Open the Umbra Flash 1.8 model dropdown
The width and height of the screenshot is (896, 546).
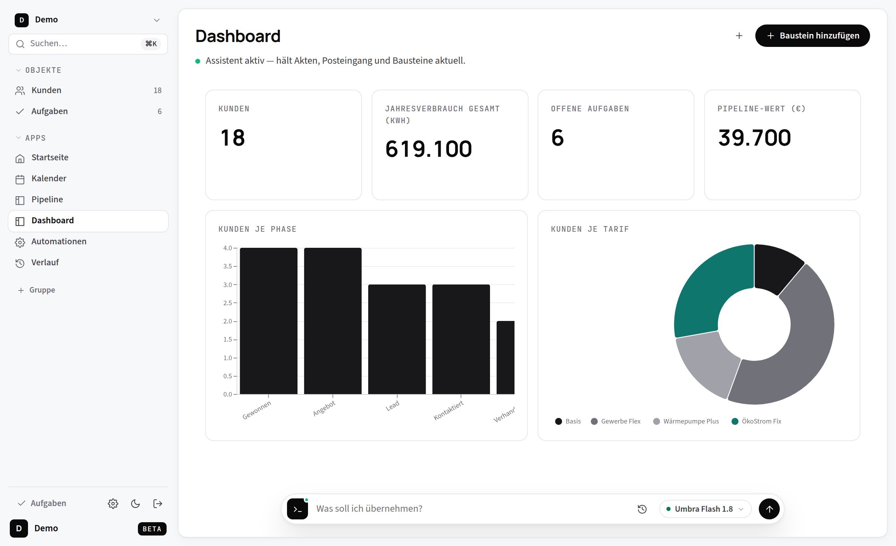(705, 509)
